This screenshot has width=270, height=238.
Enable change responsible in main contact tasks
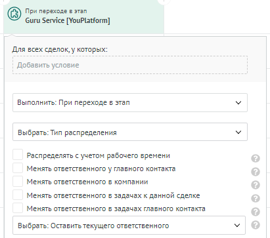pyautogui.click(x=18, y=208)
